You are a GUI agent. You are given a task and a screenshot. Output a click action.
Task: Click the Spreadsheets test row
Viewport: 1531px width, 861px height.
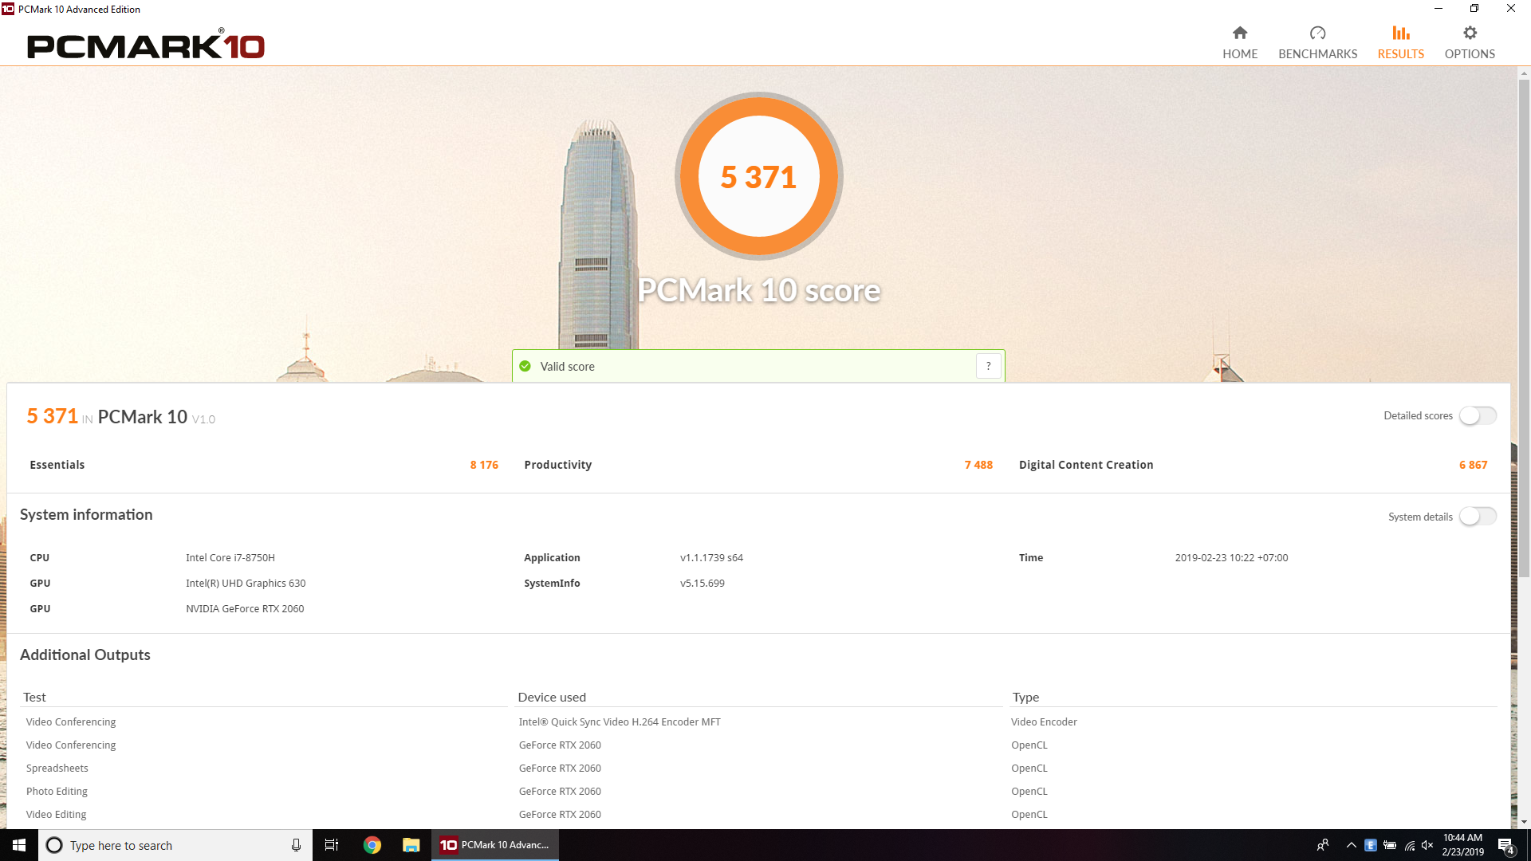click(x=57, y=769)
